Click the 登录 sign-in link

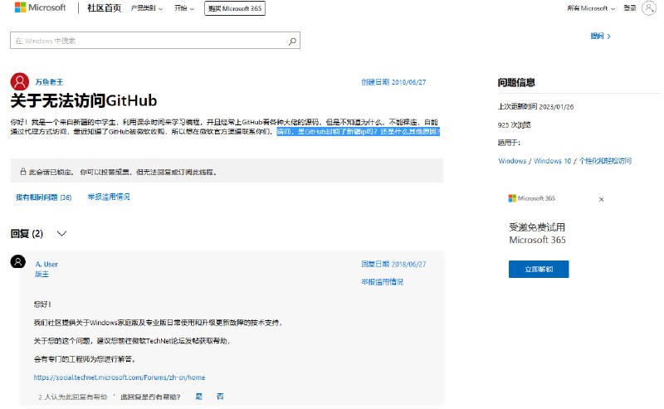[x=630, y=8]
